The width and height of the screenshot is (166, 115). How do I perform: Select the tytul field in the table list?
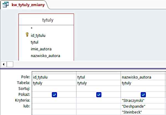click(35, 42)
